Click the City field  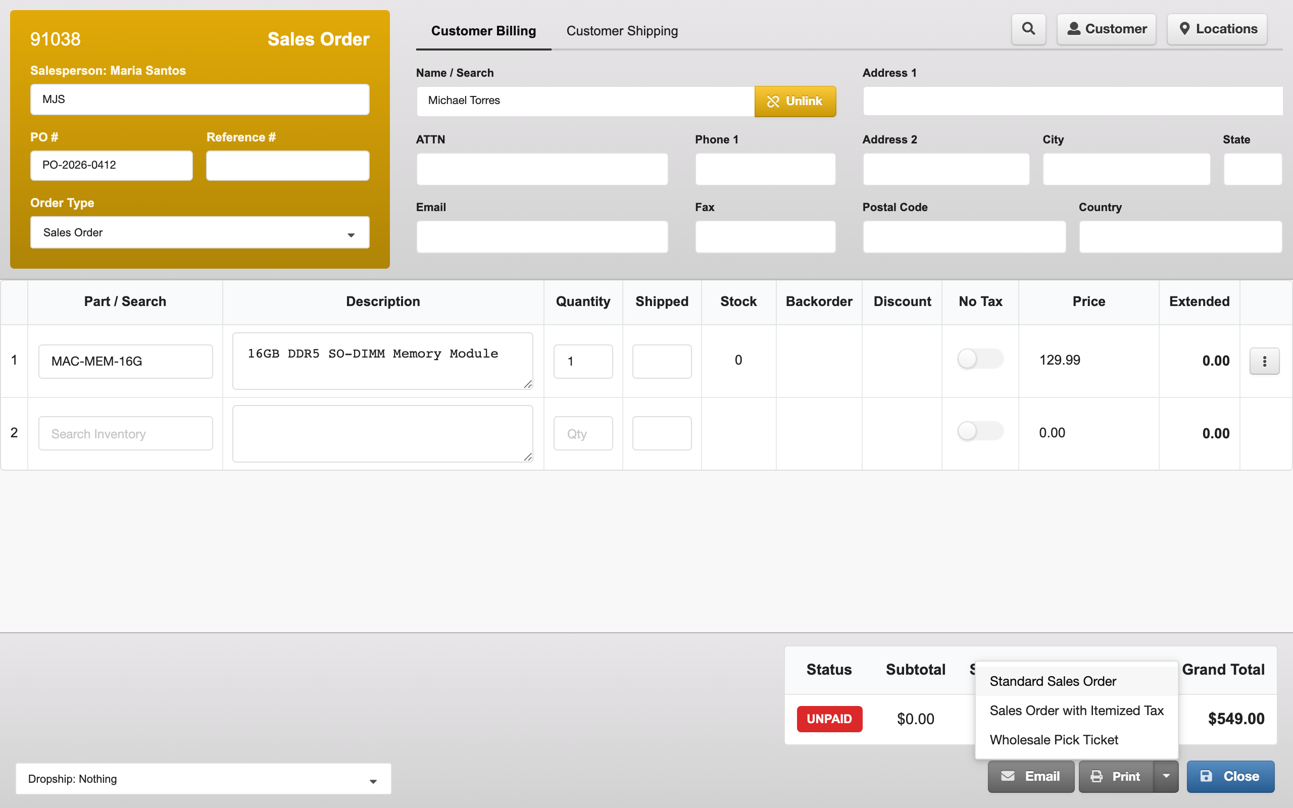coord(1126,169)
